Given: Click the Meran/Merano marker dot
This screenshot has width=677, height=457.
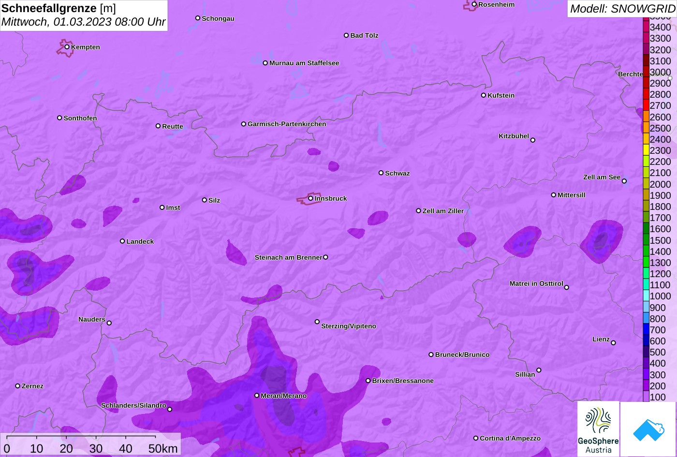Looking at the screenshot, I should [257, 396].
